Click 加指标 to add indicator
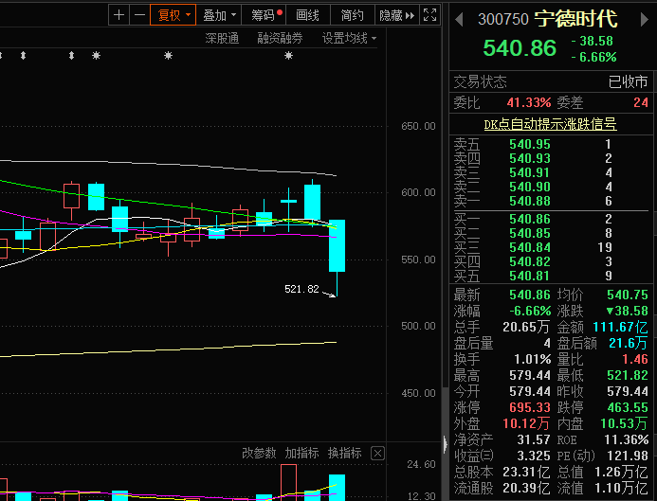The image size is (657, 501). coord(301,453)
